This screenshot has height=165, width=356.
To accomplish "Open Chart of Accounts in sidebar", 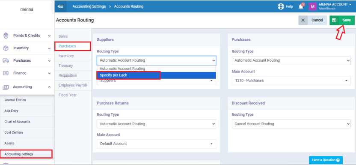I will tap(17, 122).
